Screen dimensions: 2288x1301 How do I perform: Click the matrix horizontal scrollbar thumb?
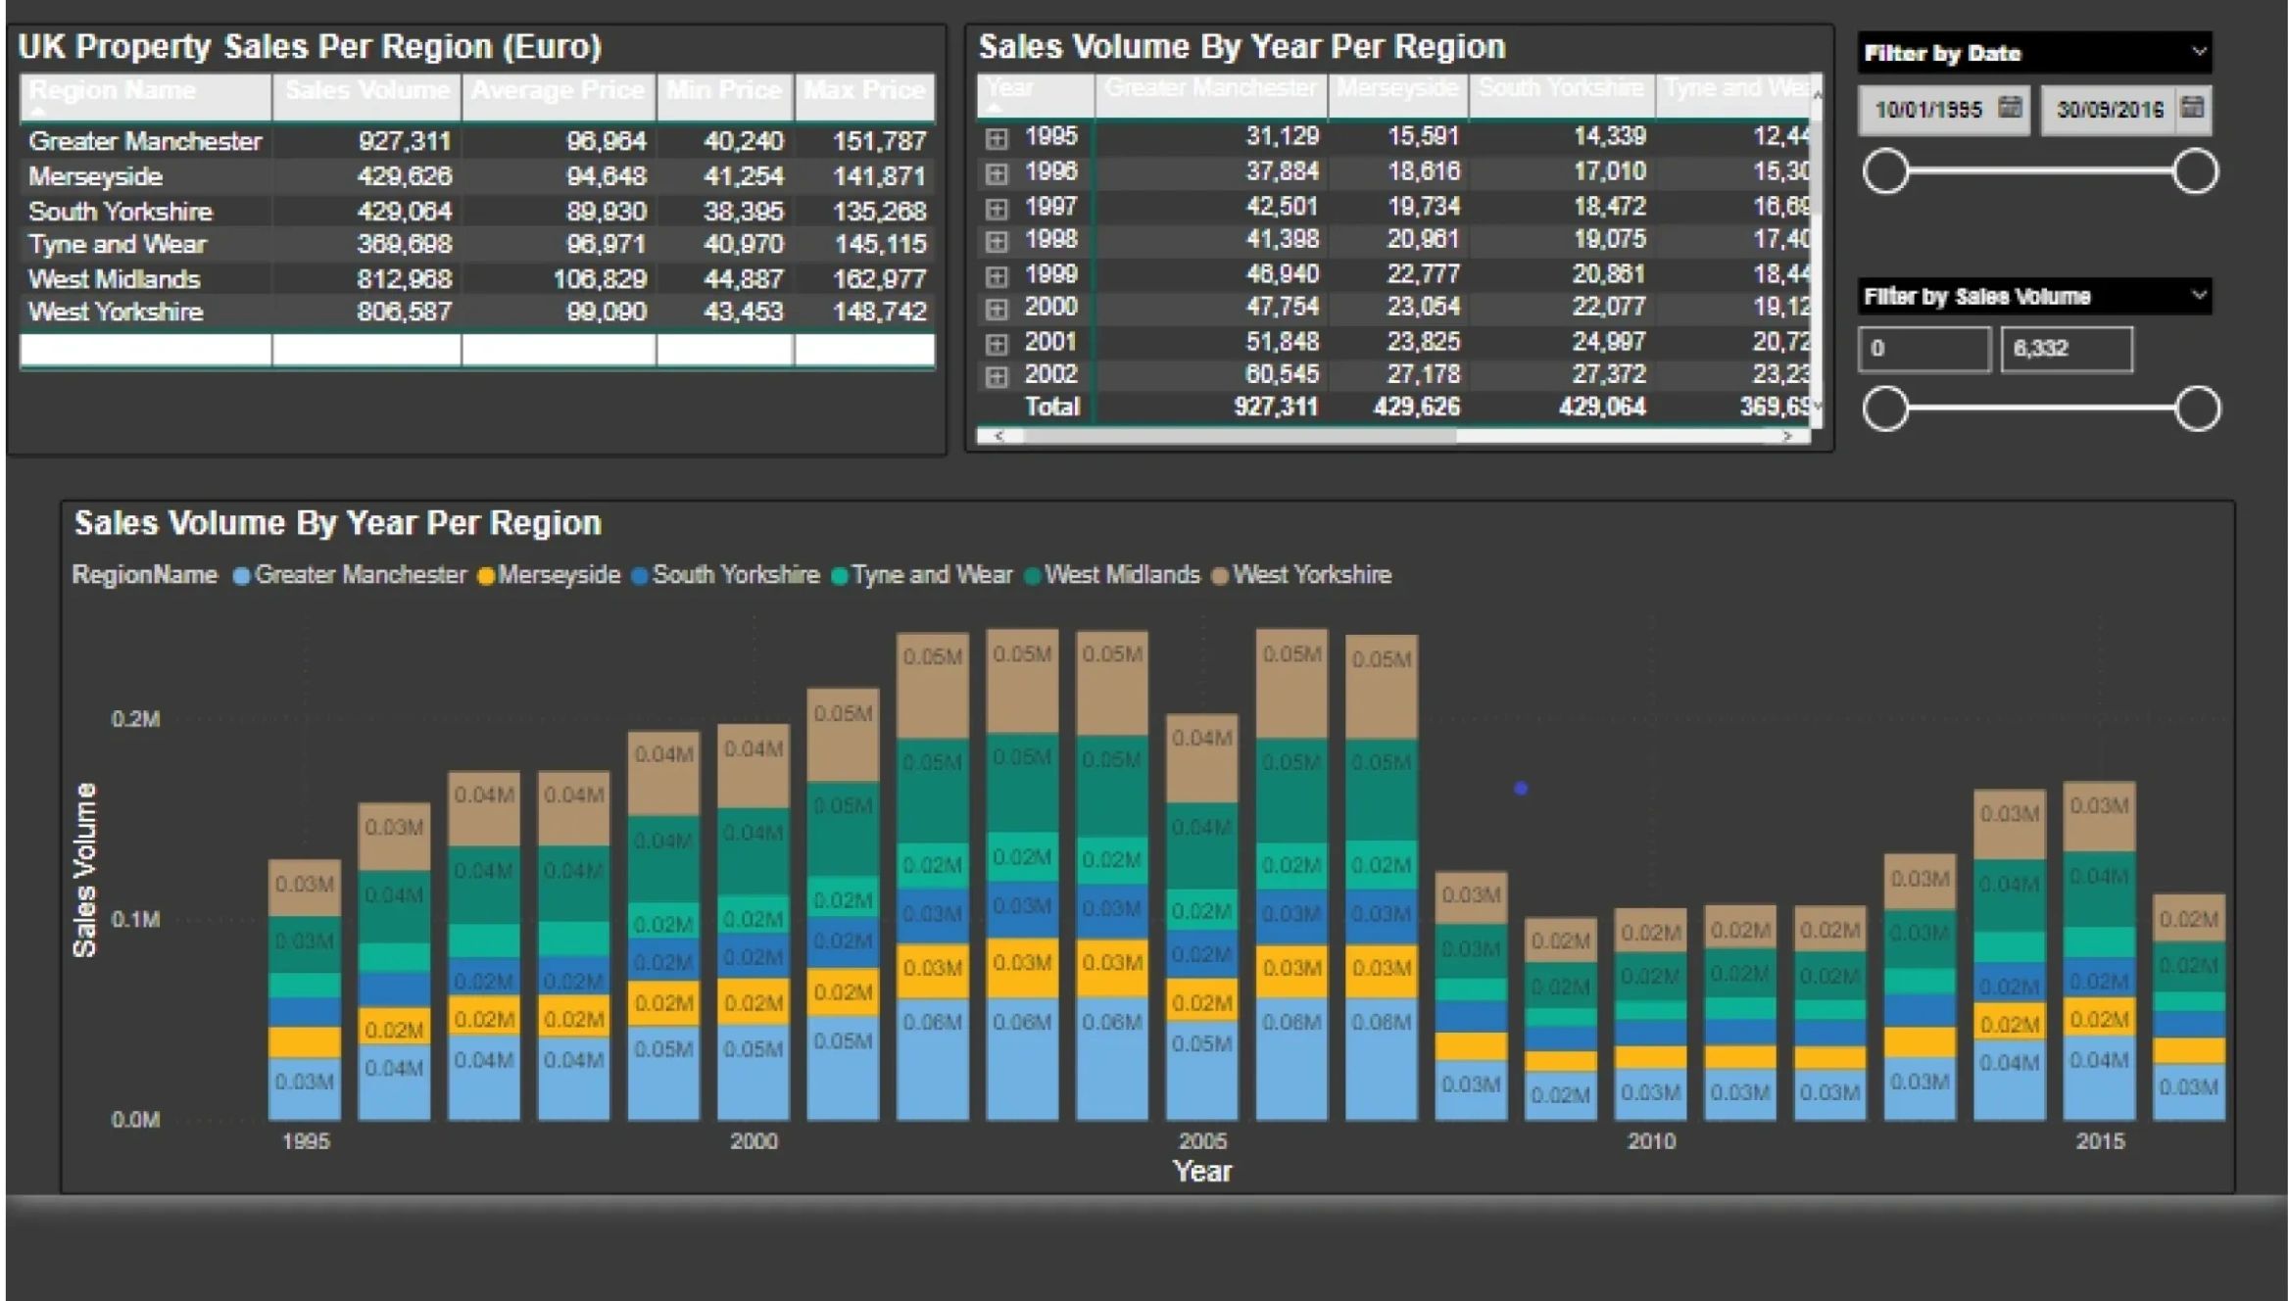(1240, 436)
